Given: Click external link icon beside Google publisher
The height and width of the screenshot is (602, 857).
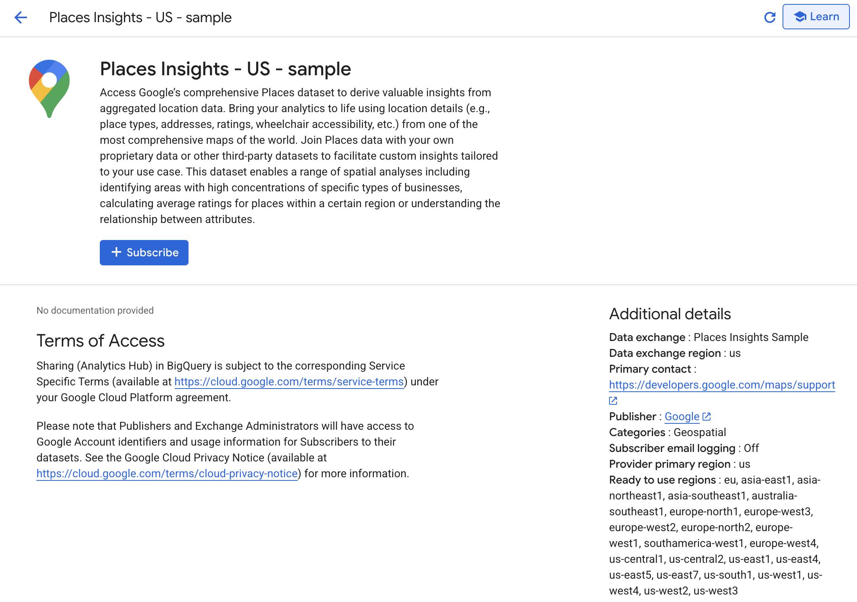Looking at the screenshot, I should tap(707, 417).
